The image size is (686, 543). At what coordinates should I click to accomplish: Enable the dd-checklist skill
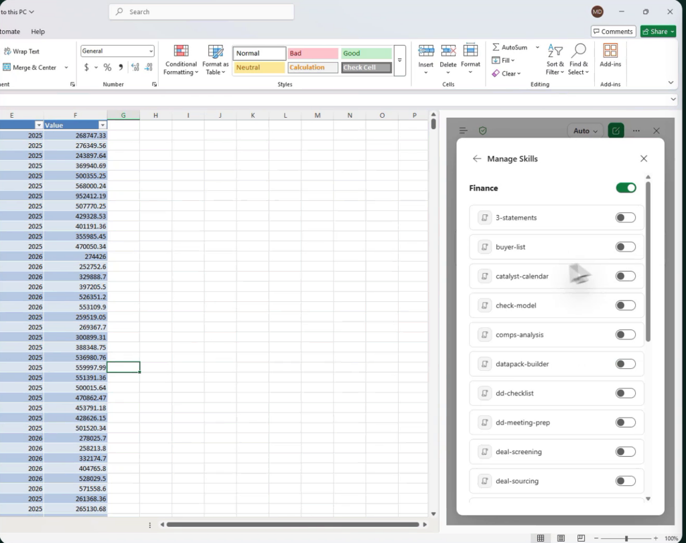click(626, 394)
